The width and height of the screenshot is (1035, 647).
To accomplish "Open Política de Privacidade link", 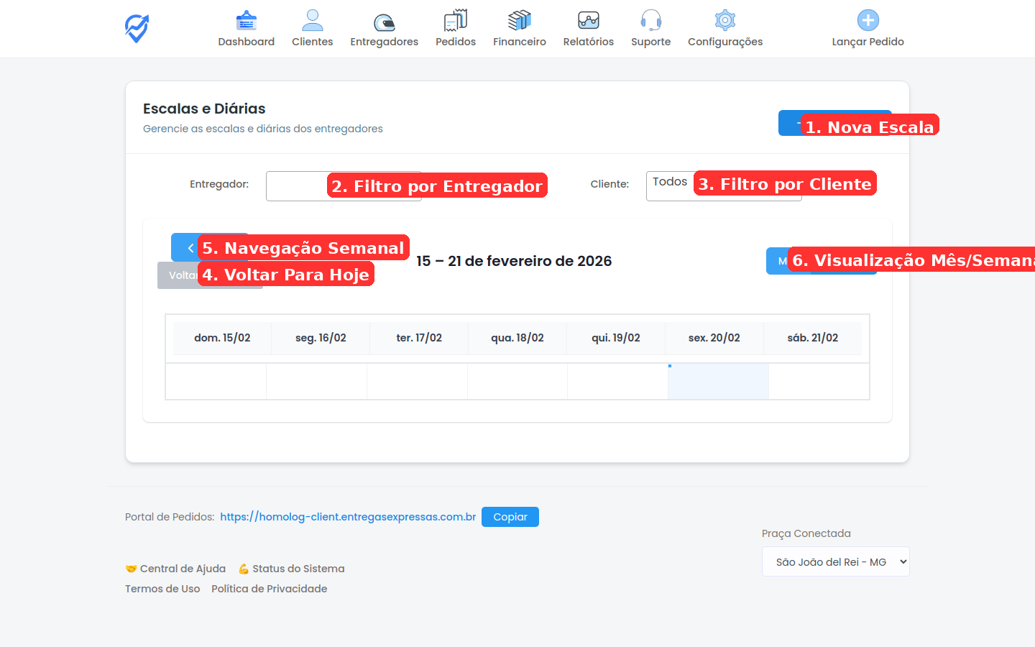I will click(269, 589).
